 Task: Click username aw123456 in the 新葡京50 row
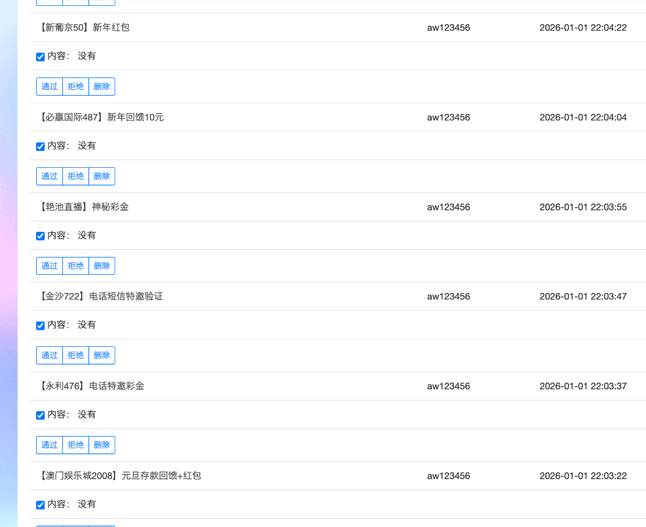448,27
